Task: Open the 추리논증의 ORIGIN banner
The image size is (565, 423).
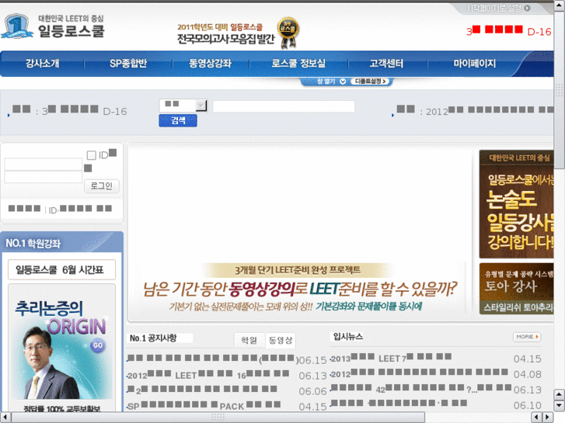Action: (x=61, y=348)
